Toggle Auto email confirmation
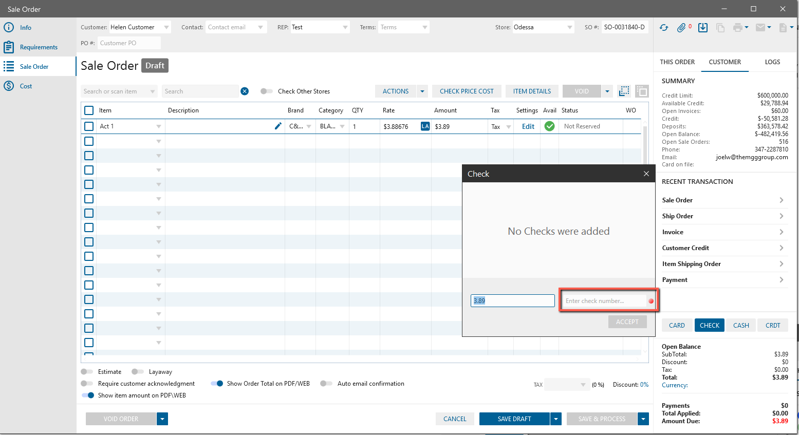Viewport: 799px width, 435px height. pyautogui.click(x=326, y=384)
